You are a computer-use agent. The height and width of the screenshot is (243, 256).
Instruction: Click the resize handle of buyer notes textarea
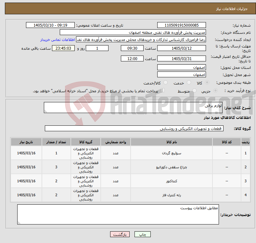19,223
